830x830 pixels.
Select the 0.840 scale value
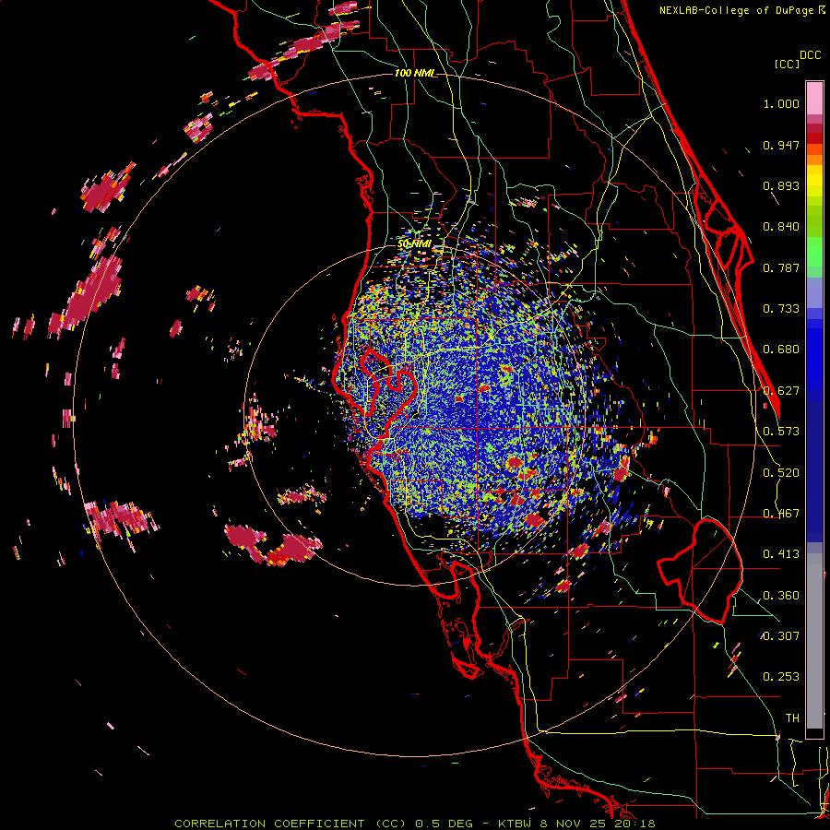click(781, 227)
